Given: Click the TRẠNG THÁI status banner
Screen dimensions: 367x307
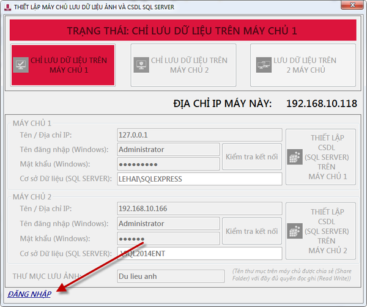Looking at the screenshot, I should tap(183, 30).
